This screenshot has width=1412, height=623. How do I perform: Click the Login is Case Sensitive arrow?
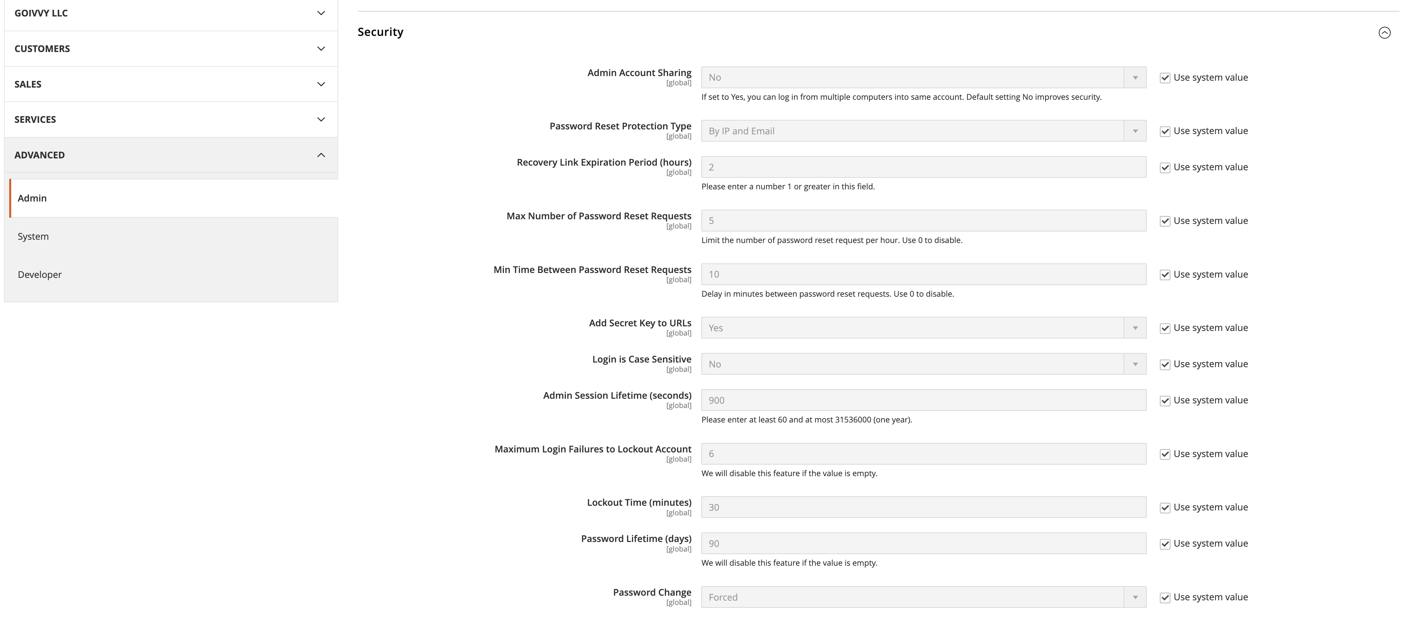(1134, 364)
